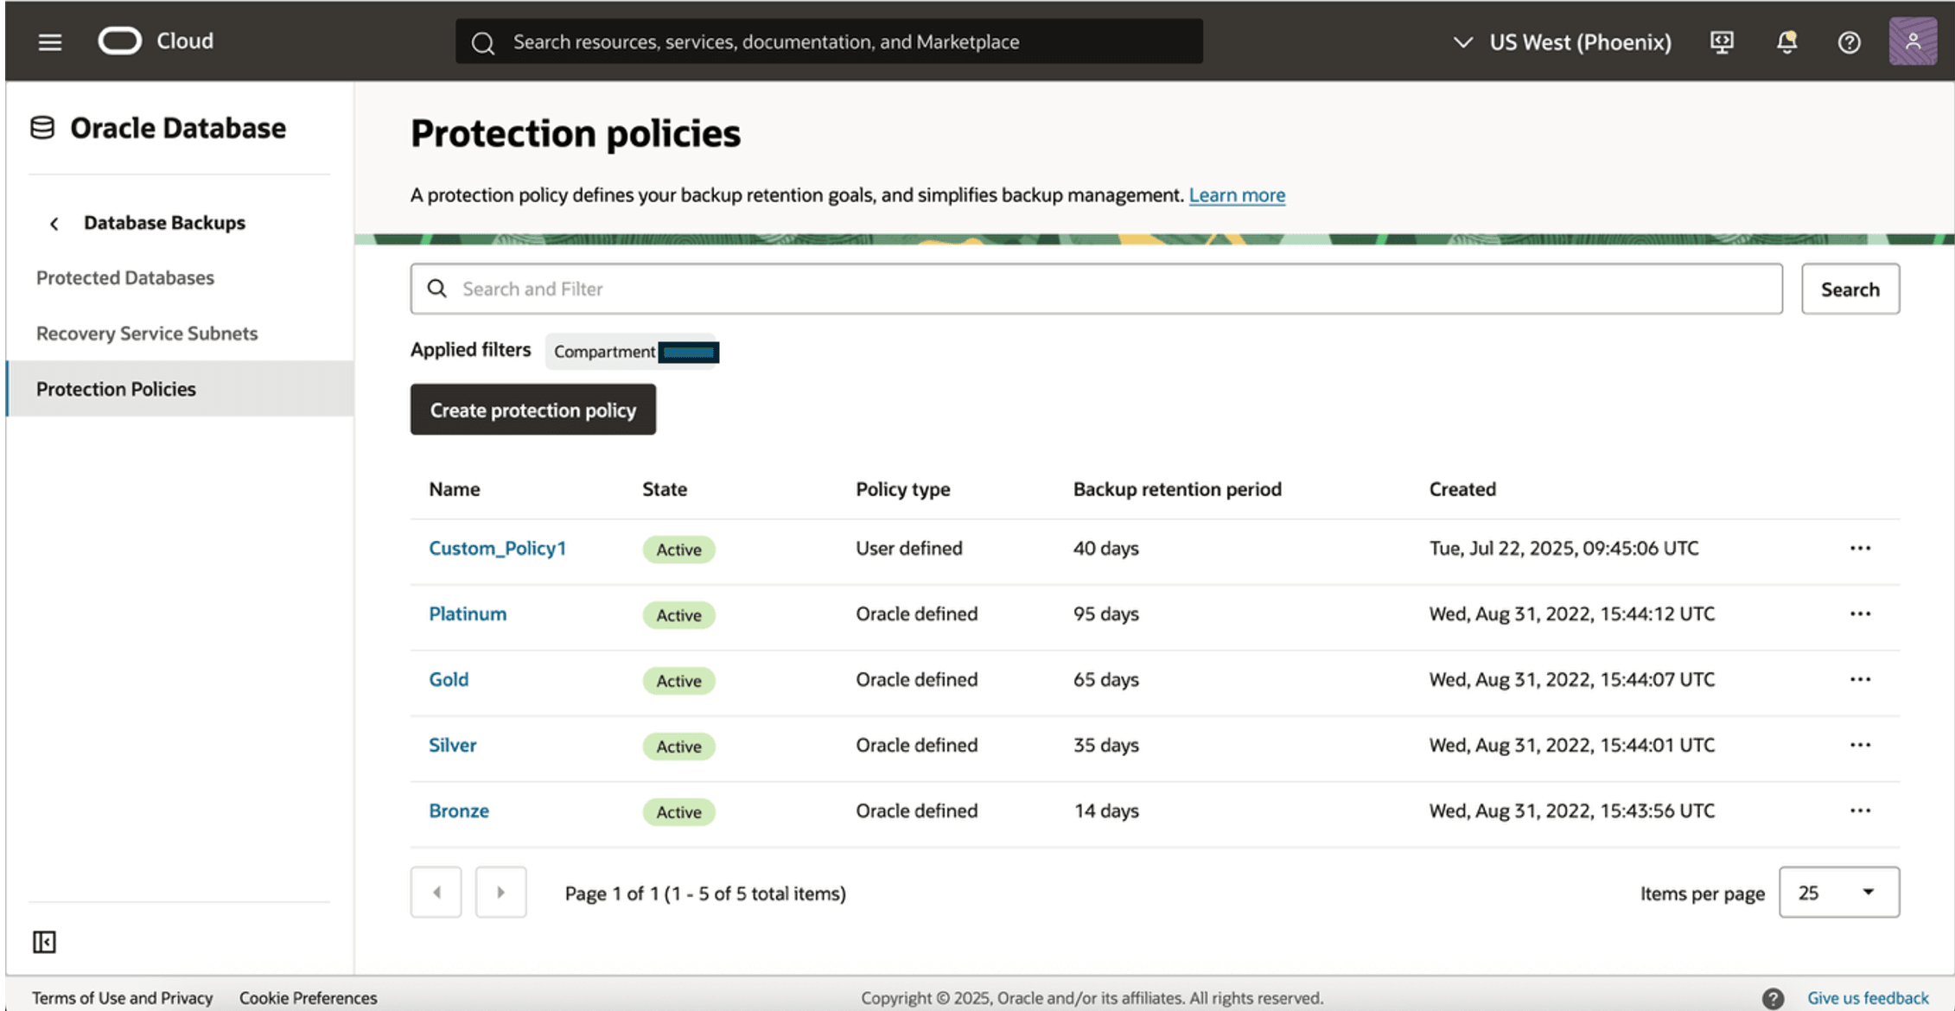
Task: Go back to Database Backups chevron
Action: pyautogui.click(x=54, y=224)
